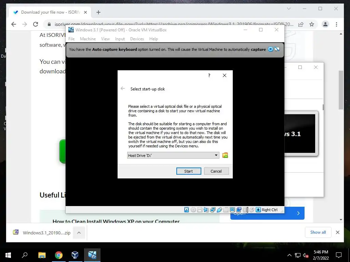Click the tab search chevron in Chrome title bar
This screenshot has height=262, width=350.
tap(288, 9)
